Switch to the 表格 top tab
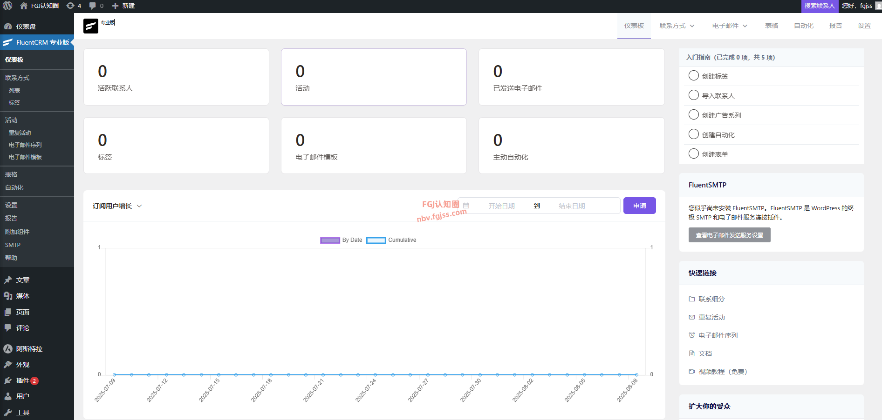This screenshot has width=882, height=420. pos(772,26)
